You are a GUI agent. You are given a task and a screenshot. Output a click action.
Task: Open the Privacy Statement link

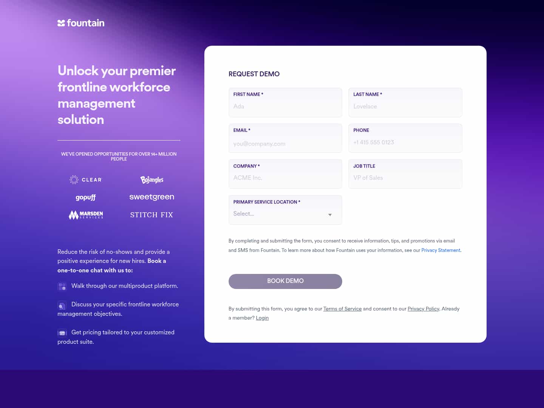[x=440, y=250]
